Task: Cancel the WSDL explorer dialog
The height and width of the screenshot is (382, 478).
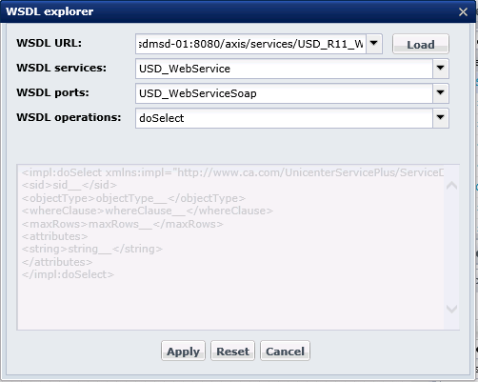Action: (285, 351)
